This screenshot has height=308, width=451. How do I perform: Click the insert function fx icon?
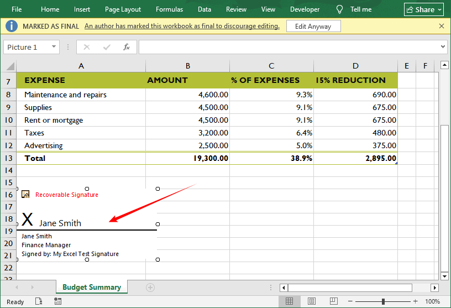tap(126, 47)
